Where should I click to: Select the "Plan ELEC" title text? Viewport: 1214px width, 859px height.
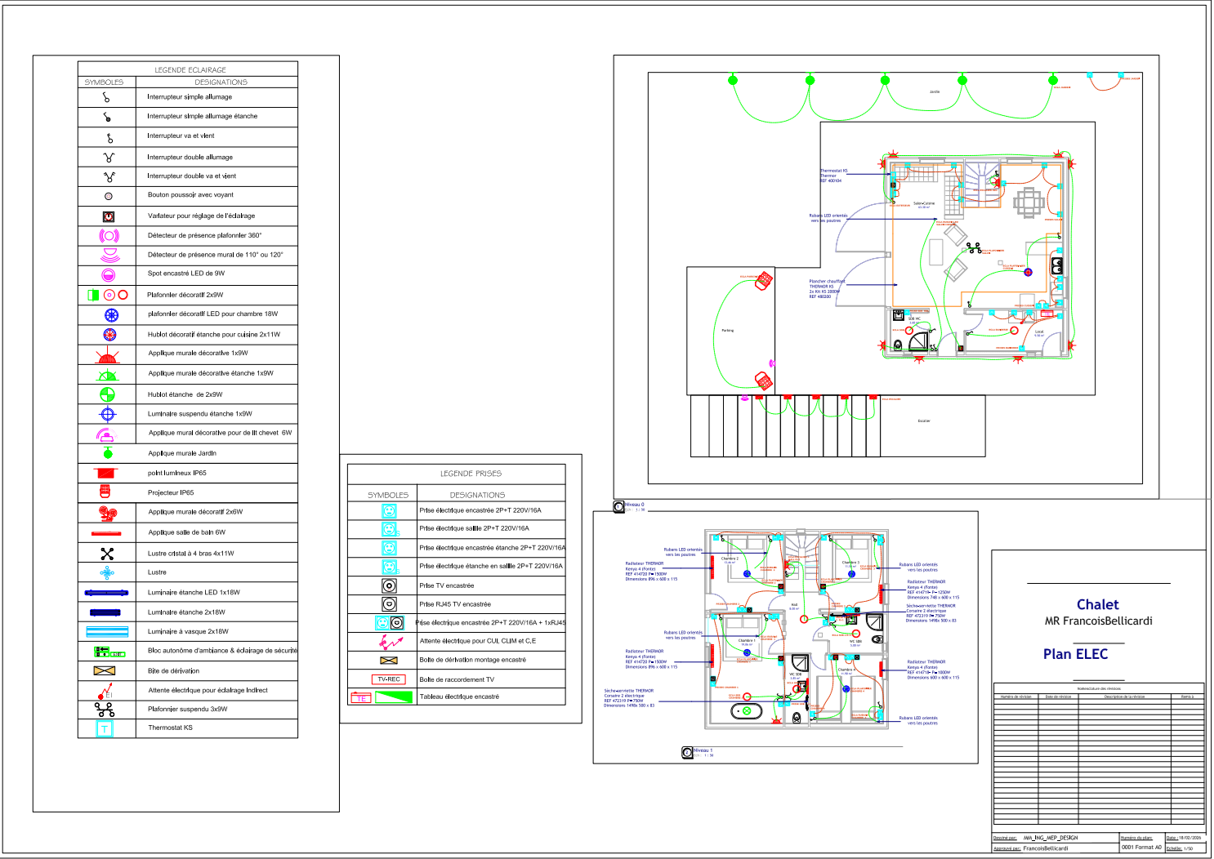(1075, 654)
